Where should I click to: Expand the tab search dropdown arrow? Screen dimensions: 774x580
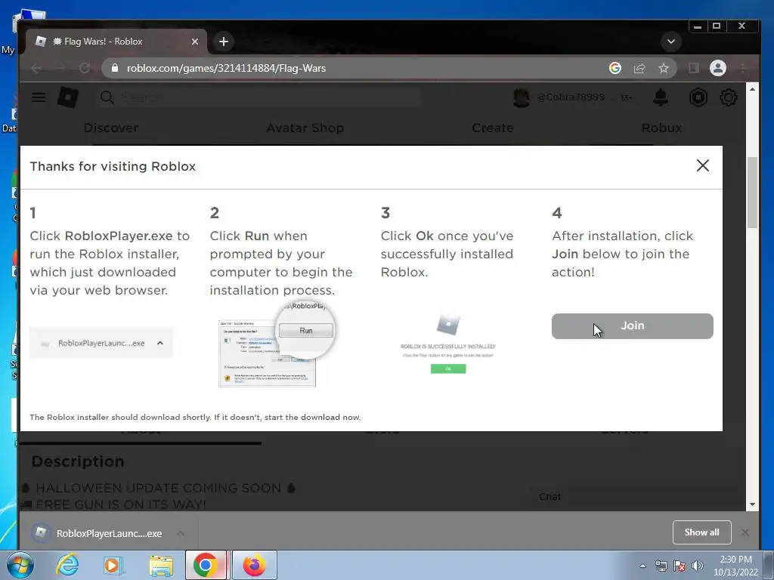[671, 42]
